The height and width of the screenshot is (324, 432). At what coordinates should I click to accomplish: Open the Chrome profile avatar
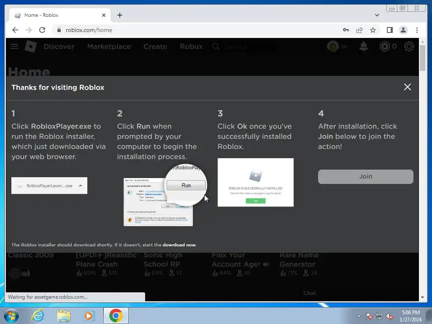(403, 30)
